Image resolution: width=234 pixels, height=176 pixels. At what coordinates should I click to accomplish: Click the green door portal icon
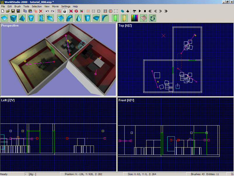pos(115,18)
